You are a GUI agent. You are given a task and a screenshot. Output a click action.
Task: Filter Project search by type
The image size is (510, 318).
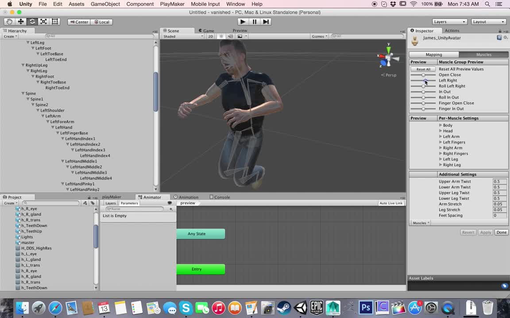click(85, 203)
